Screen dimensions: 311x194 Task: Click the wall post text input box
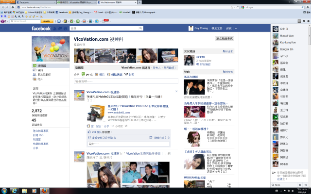pyautogui.click(x=126, y=81)
